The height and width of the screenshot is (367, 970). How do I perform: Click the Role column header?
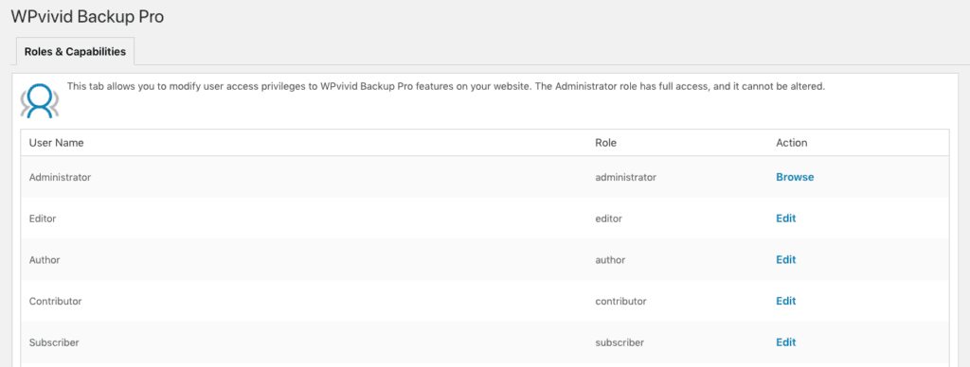point(605,143)
